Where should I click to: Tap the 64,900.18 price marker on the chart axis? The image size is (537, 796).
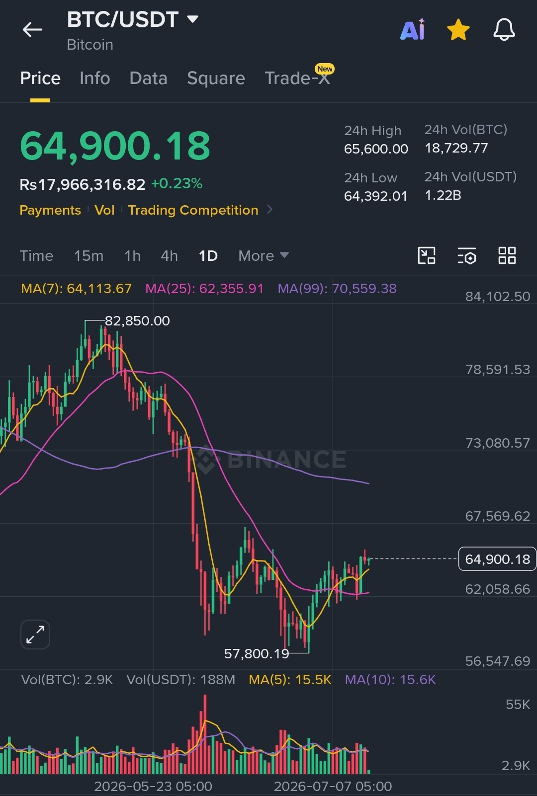(x=497, y=559)
